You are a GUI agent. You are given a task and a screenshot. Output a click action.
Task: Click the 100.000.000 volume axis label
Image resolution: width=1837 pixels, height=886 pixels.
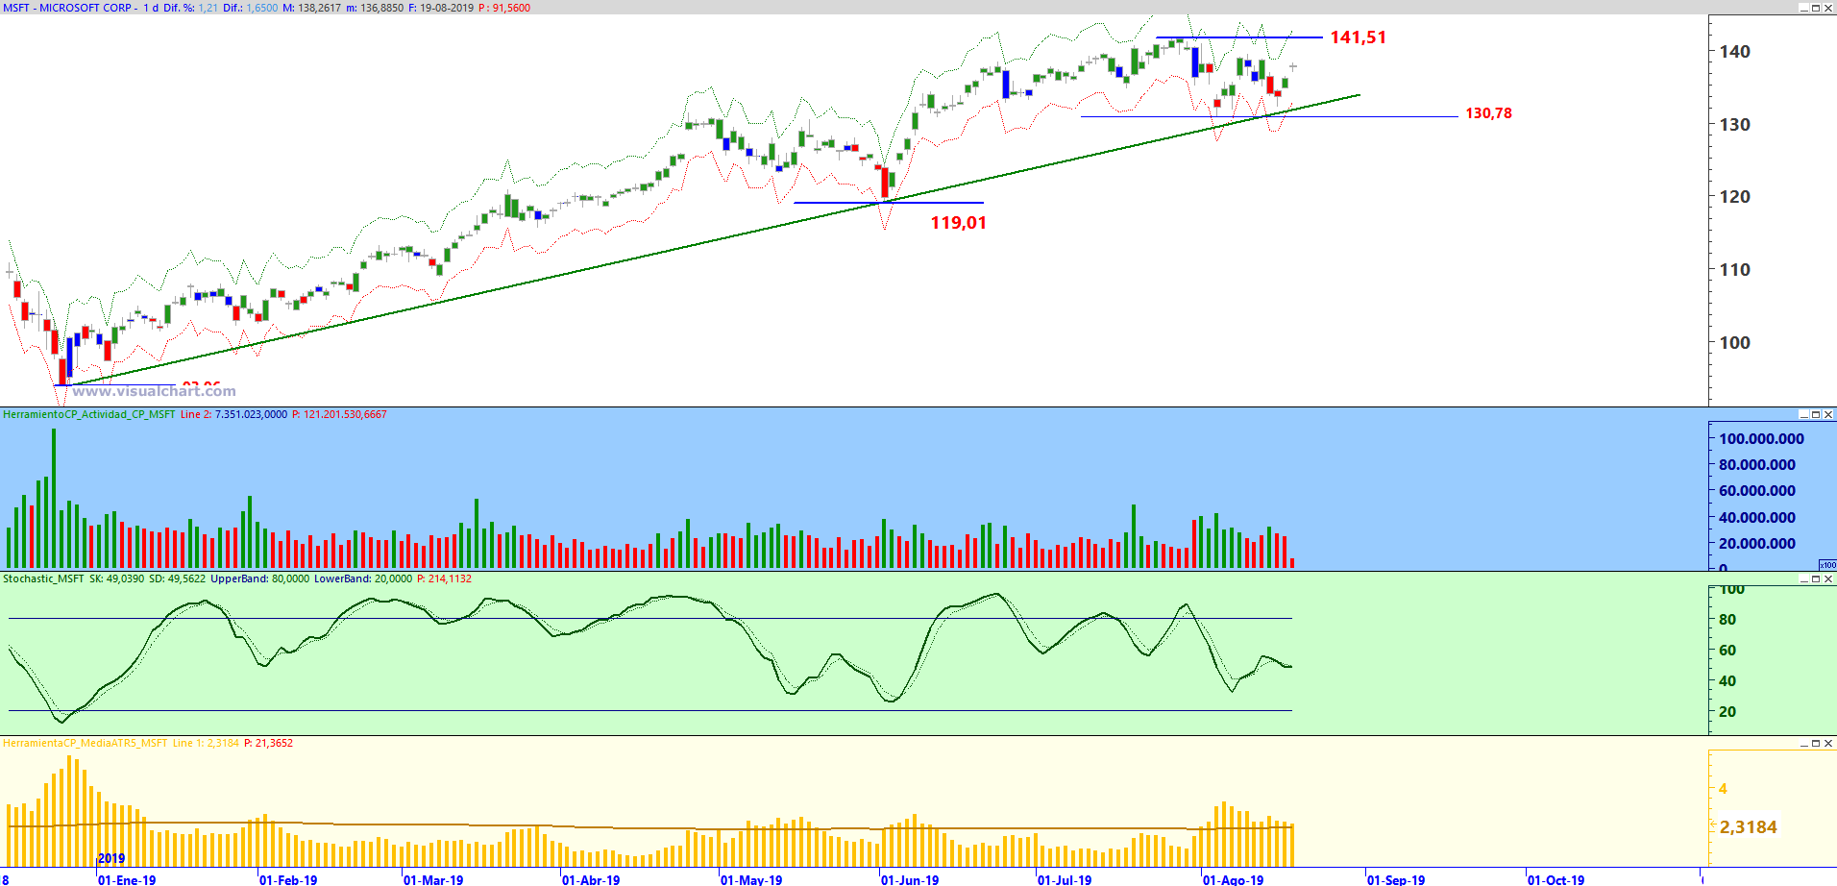tap(1761, 439)
